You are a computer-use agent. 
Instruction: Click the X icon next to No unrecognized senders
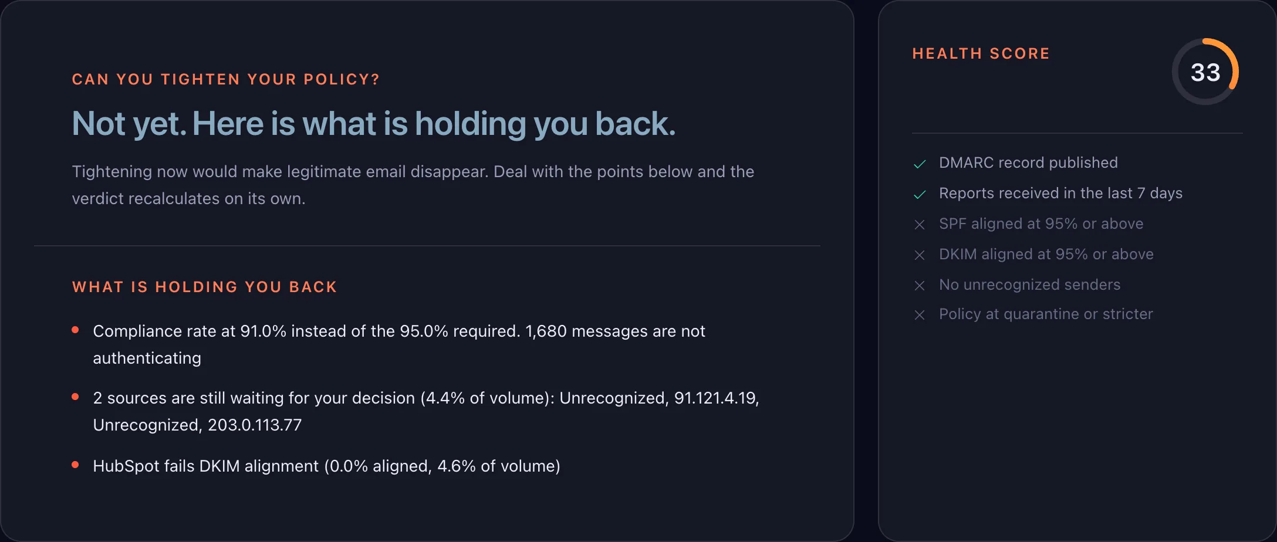click(x=920, y=286)
